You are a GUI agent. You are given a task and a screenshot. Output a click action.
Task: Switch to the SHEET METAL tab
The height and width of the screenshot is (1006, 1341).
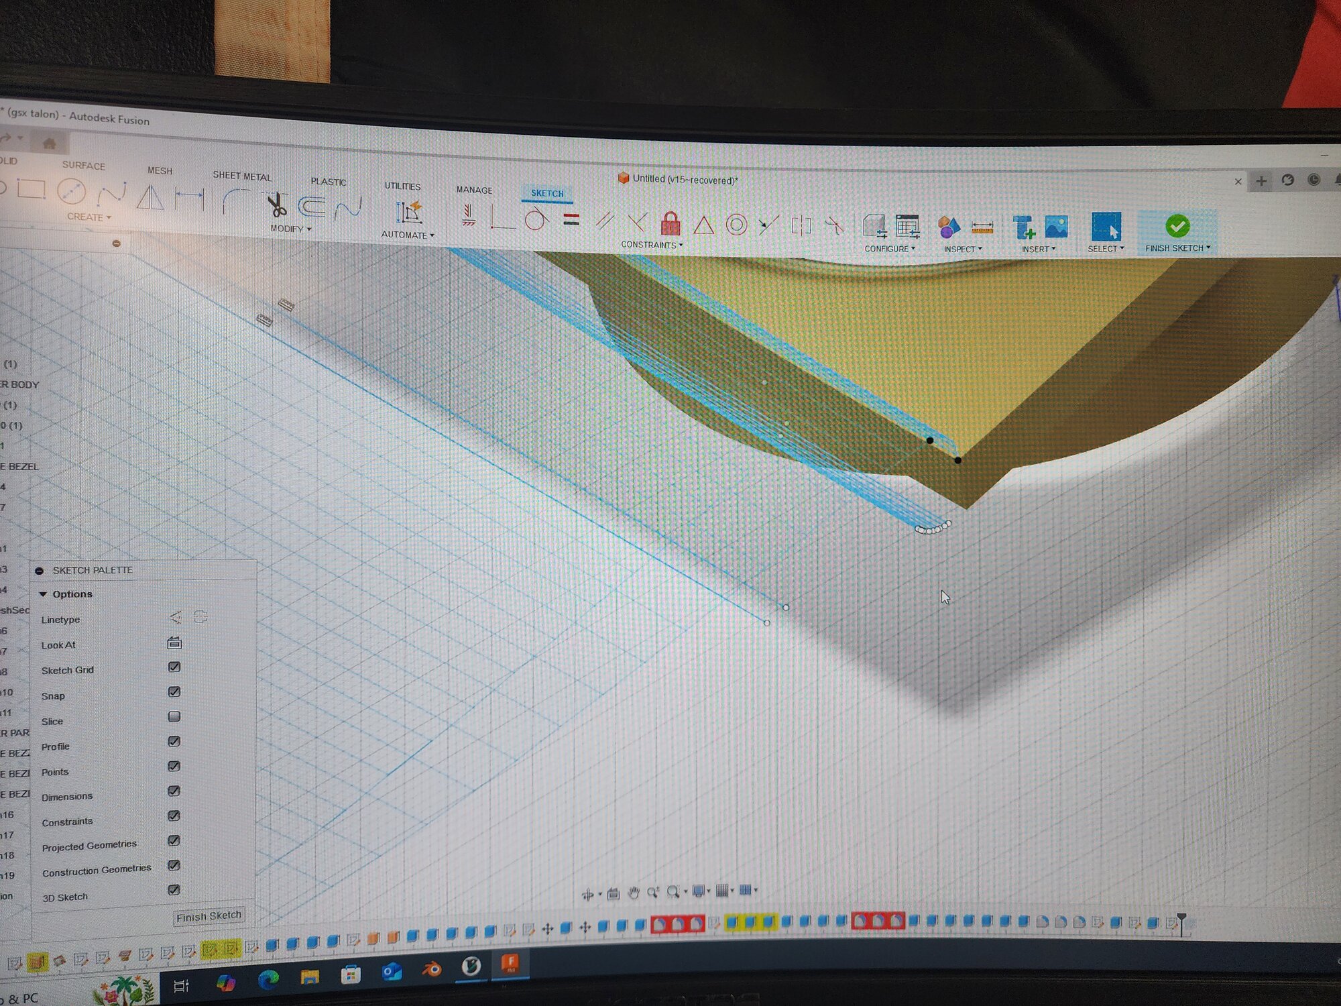click(242, 176)
